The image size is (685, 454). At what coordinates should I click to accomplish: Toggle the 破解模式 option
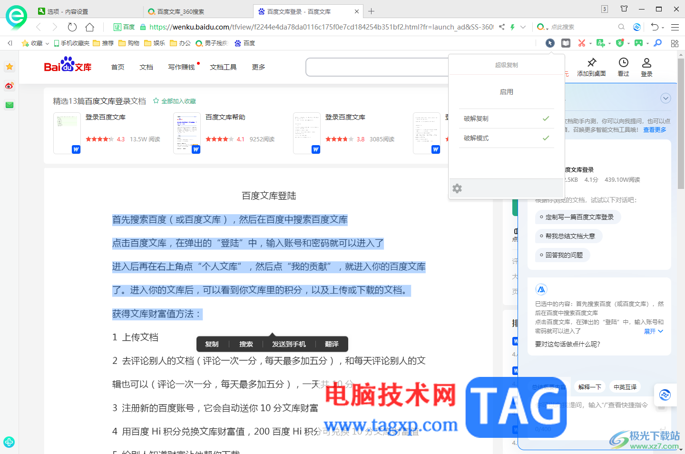tap(507, 138)
